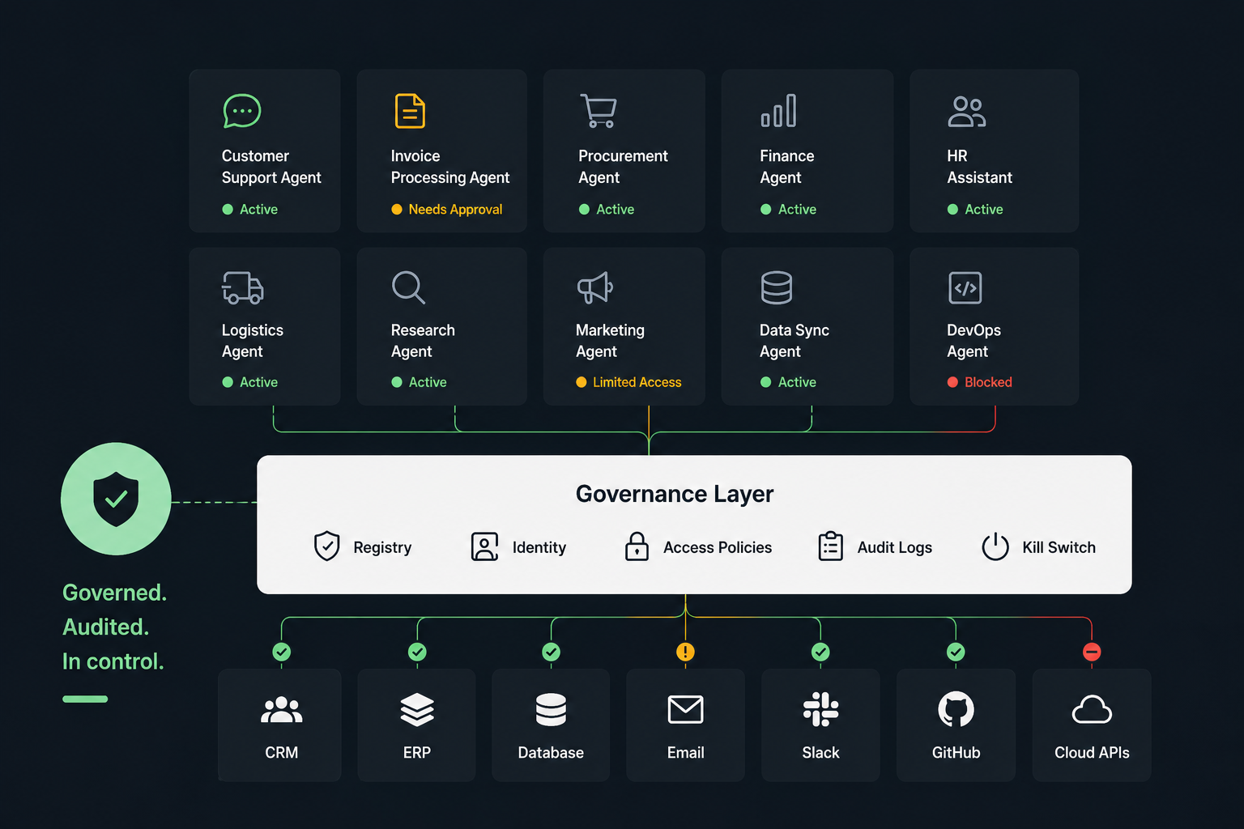The image size is (1244, 829).
Task: Click the DevOps Agent code icon
Action: point(965,287)
